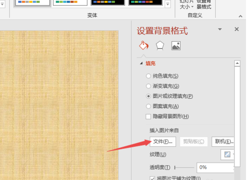Open the Effects pentagon tab
This screenshot has height=180, width=247.
160,46
